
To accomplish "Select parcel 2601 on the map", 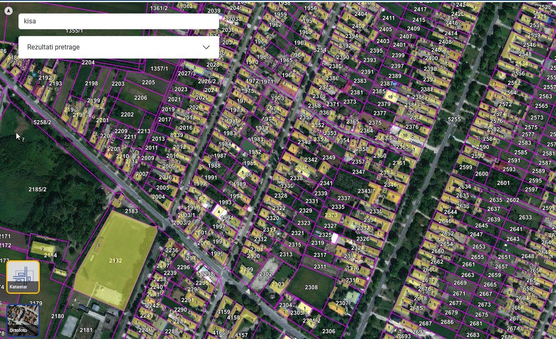I will [503, 183].
